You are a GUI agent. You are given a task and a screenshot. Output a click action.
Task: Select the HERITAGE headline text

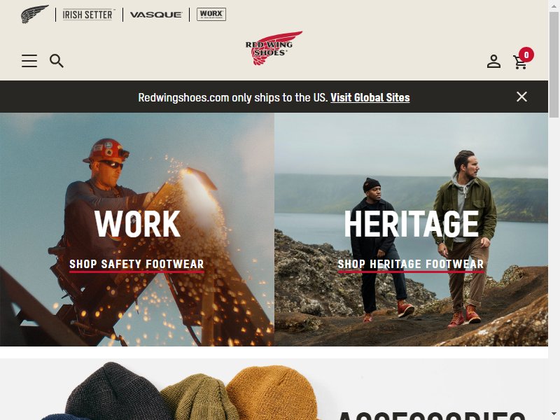coord(411,224)
